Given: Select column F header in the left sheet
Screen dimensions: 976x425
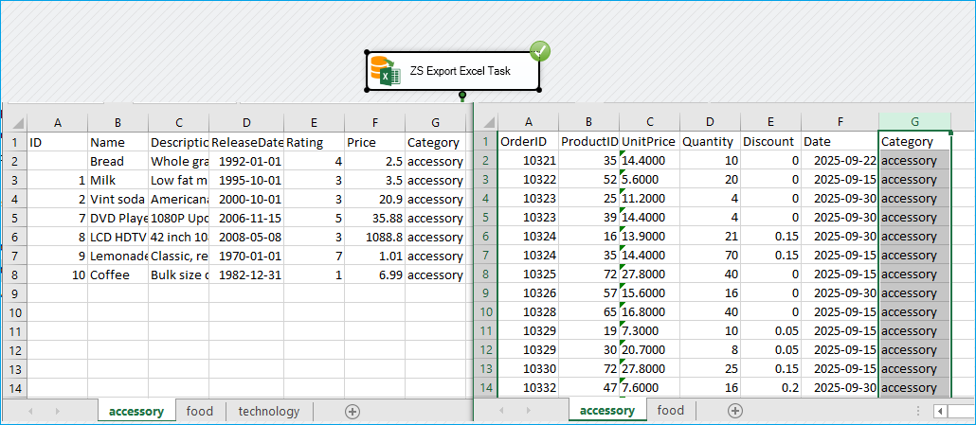Looking at the screenshot, I should pyautogui.click(x=374, y=122).
